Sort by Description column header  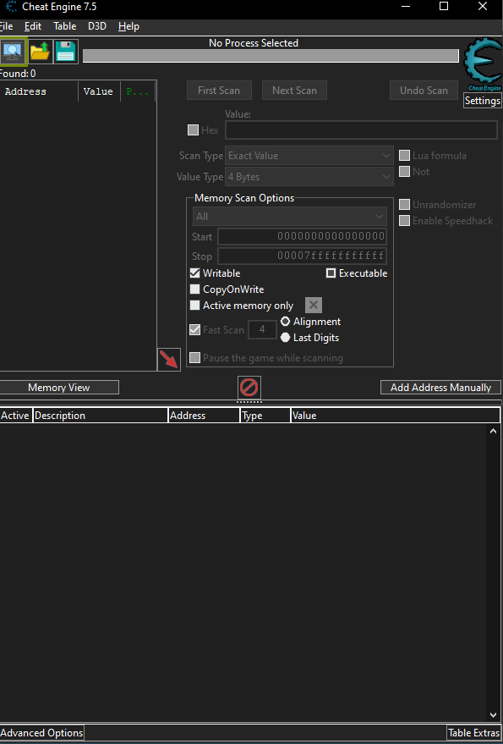[x=101, y=416]
